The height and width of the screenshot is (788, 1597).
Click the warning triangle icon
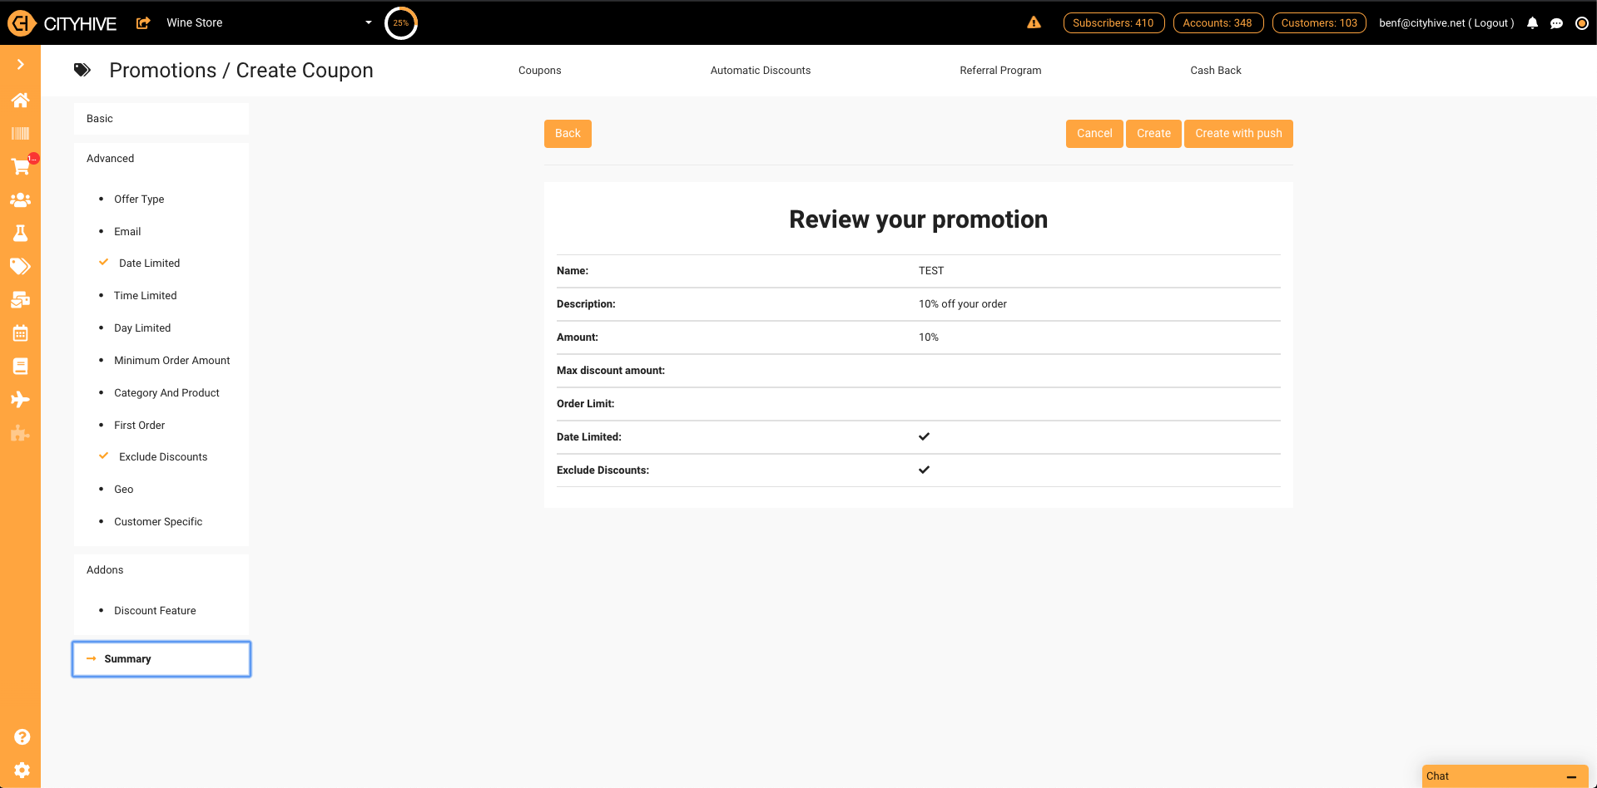[1034, 22]
